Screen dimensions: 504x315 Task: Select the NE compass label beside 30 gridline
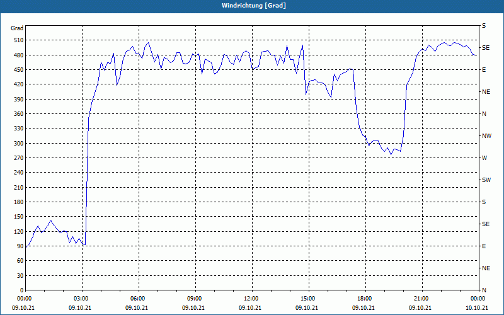coord(486,268)
